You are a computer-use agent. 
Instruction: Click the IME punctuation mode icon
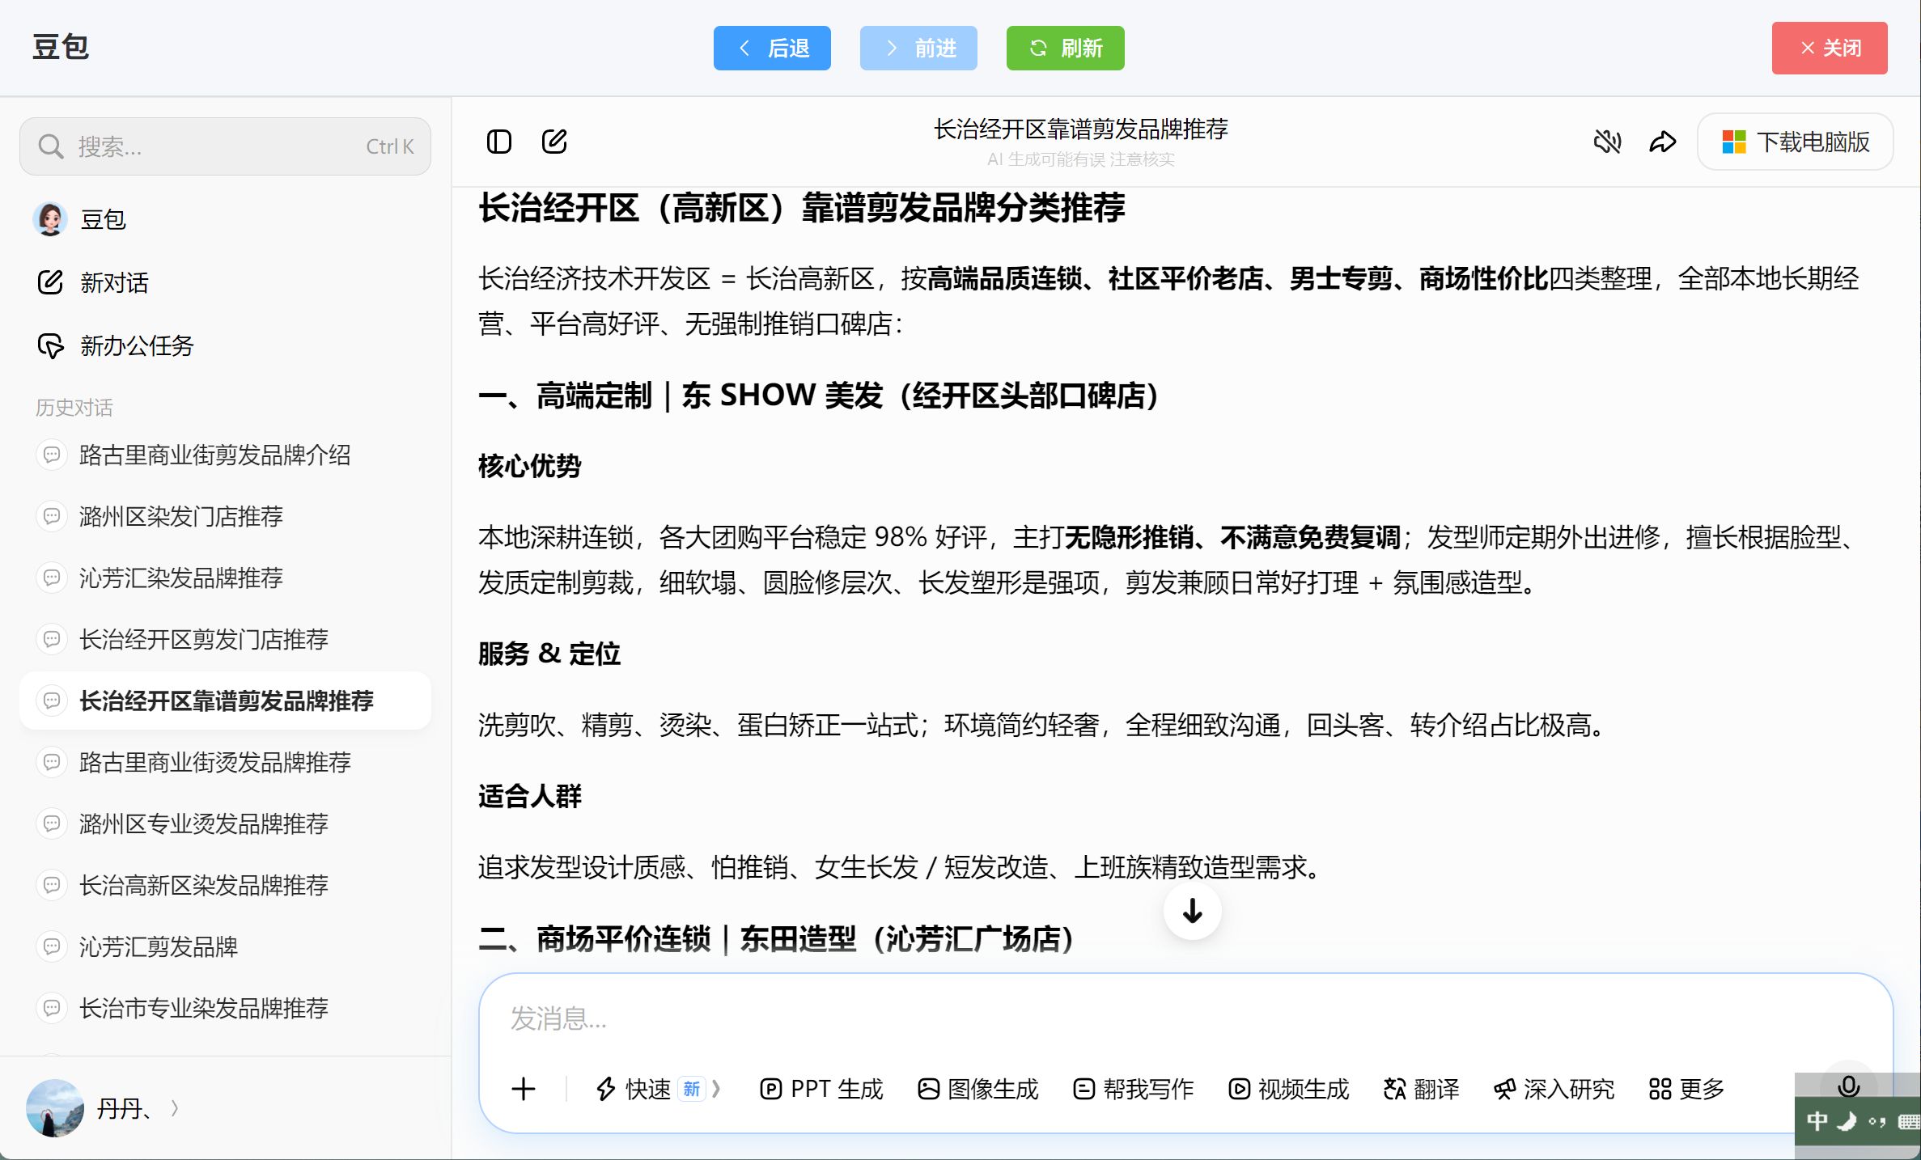click(x=1876, y=1121)
